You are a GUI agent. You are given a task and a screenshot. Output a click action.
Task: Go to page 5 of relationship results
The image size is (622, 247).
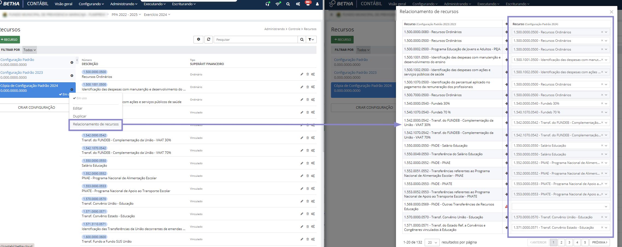pos(585,242)
